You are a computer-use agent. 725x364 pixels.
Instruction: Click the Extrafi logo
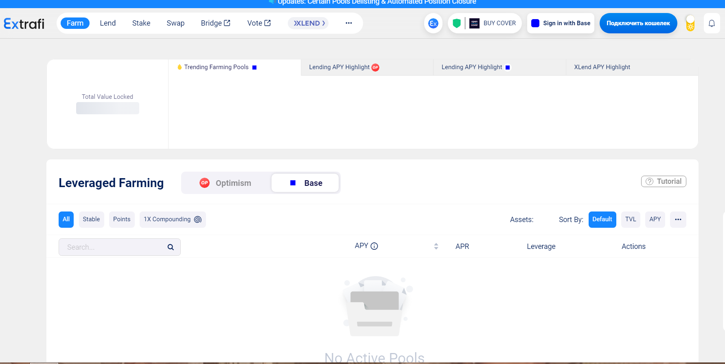pos(24,24)
